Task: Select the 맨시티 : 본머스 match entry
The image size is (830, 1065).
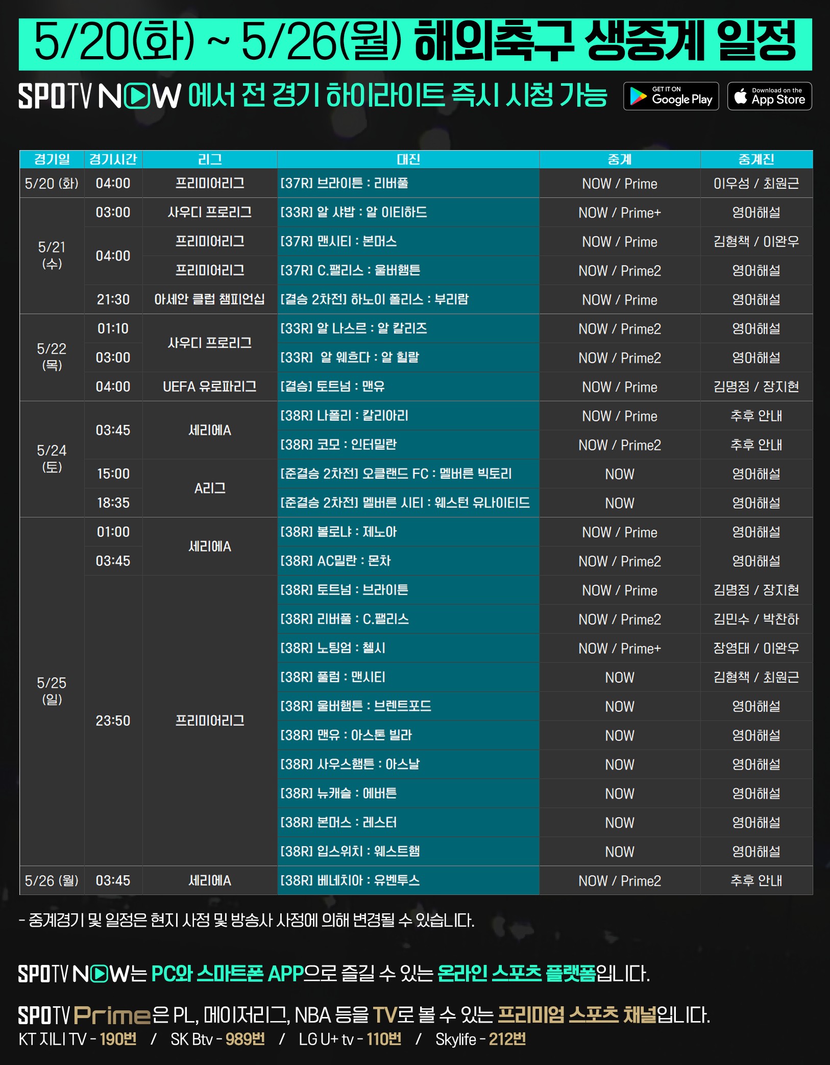Action: coord(338,241)
